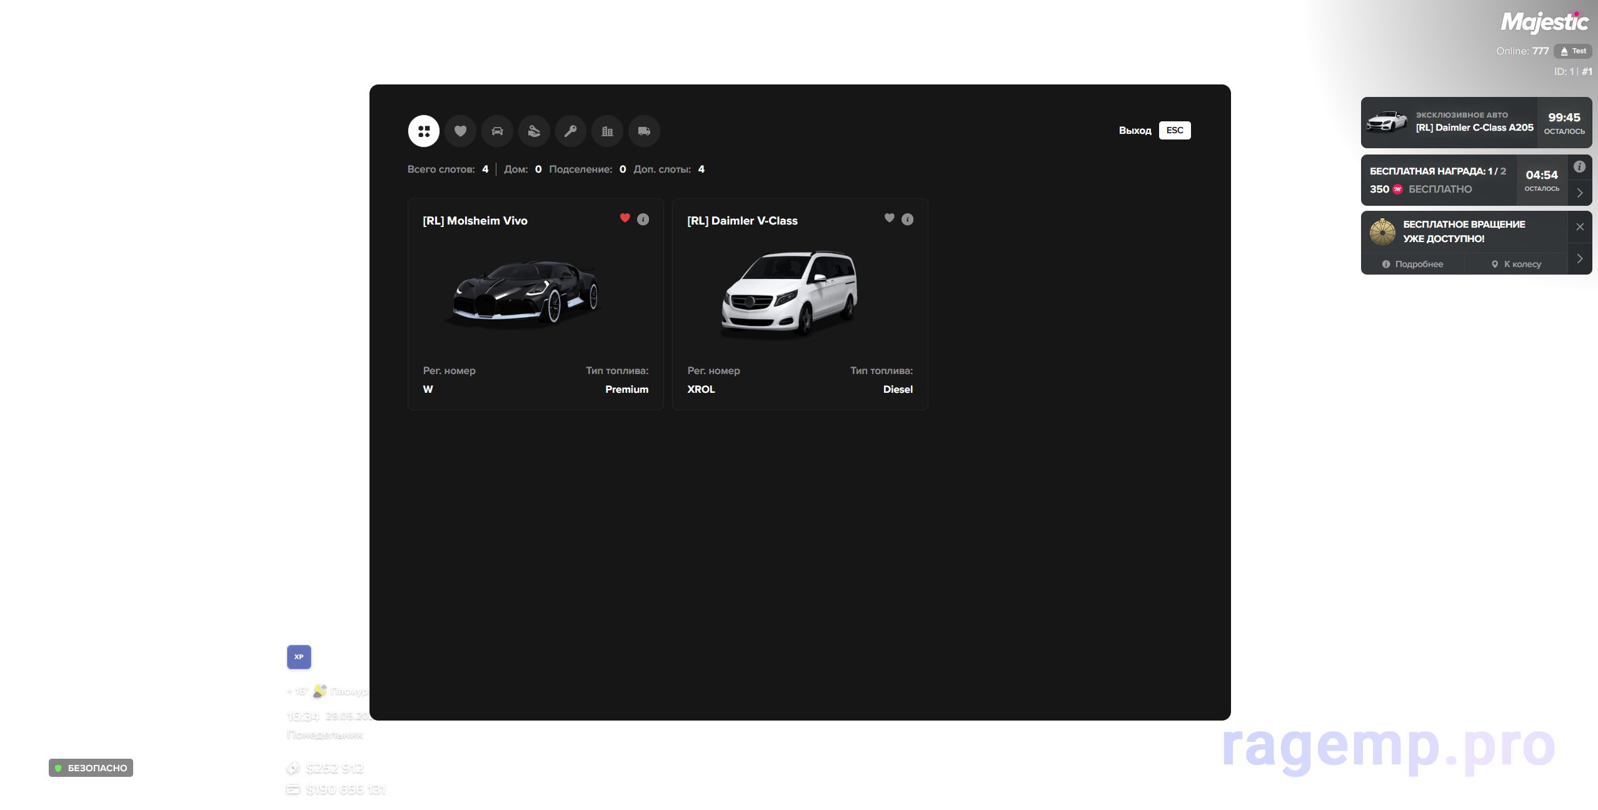Select the white Daimler V-Class van image
The image size is (1598, 810).
pos(790,294)
